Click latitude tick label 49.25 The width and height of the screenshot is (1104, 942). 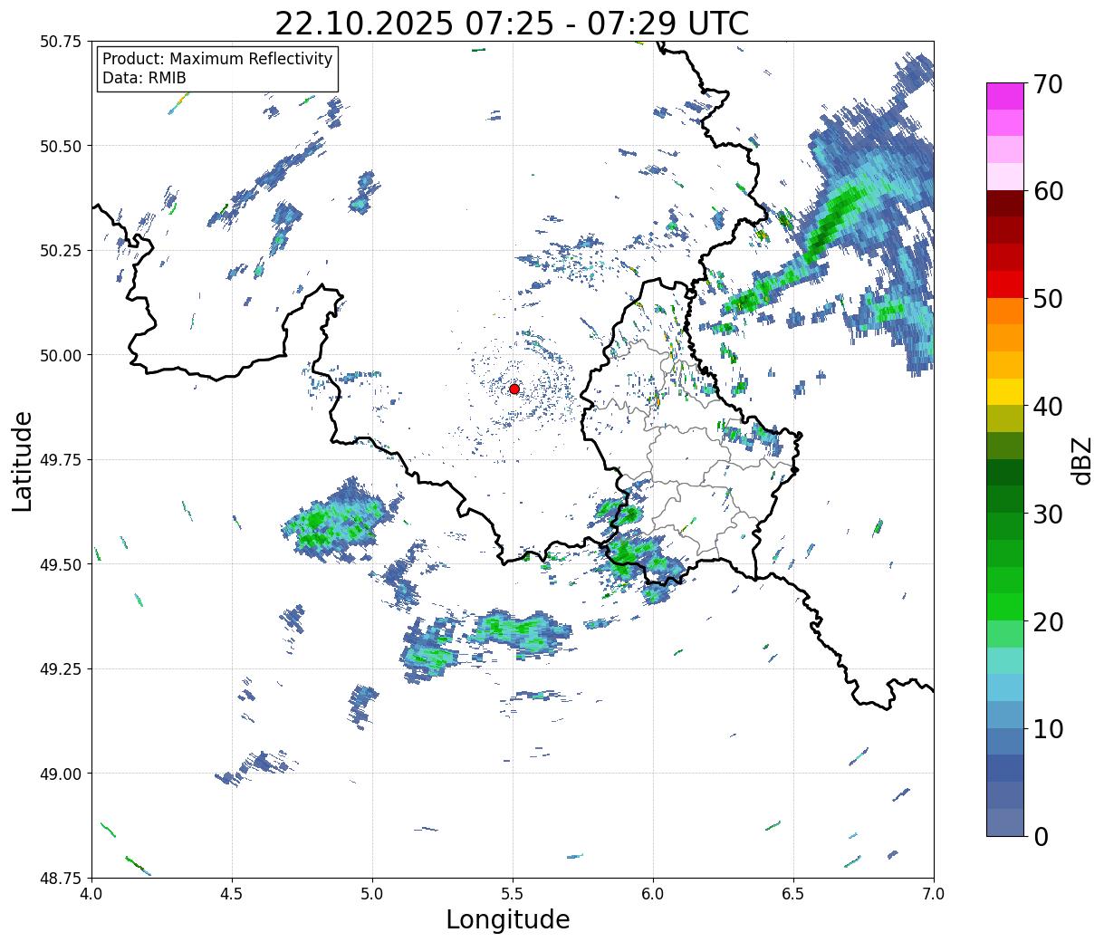point(61,668)
